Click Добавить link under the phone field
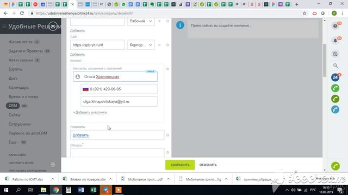The height and width of the screenshot is (195, 348). pyautogui.click(x=77, y=30)
